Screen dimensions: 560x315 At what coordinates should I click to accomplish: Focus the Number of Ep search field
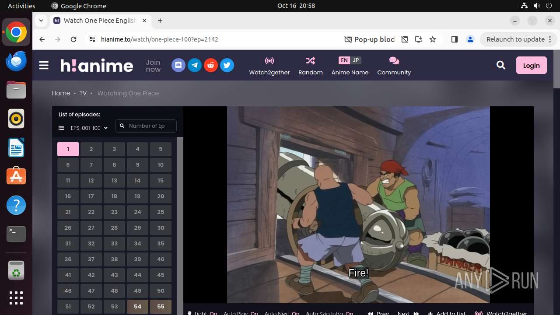[146, 126]
